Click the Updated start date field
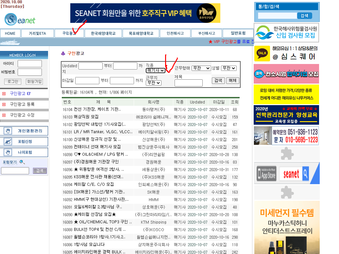Screen dimensions: 339x254 (91, 66)
